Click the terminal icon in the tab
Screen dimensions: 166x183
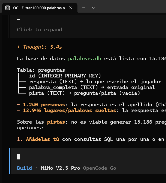click(8, 8)
